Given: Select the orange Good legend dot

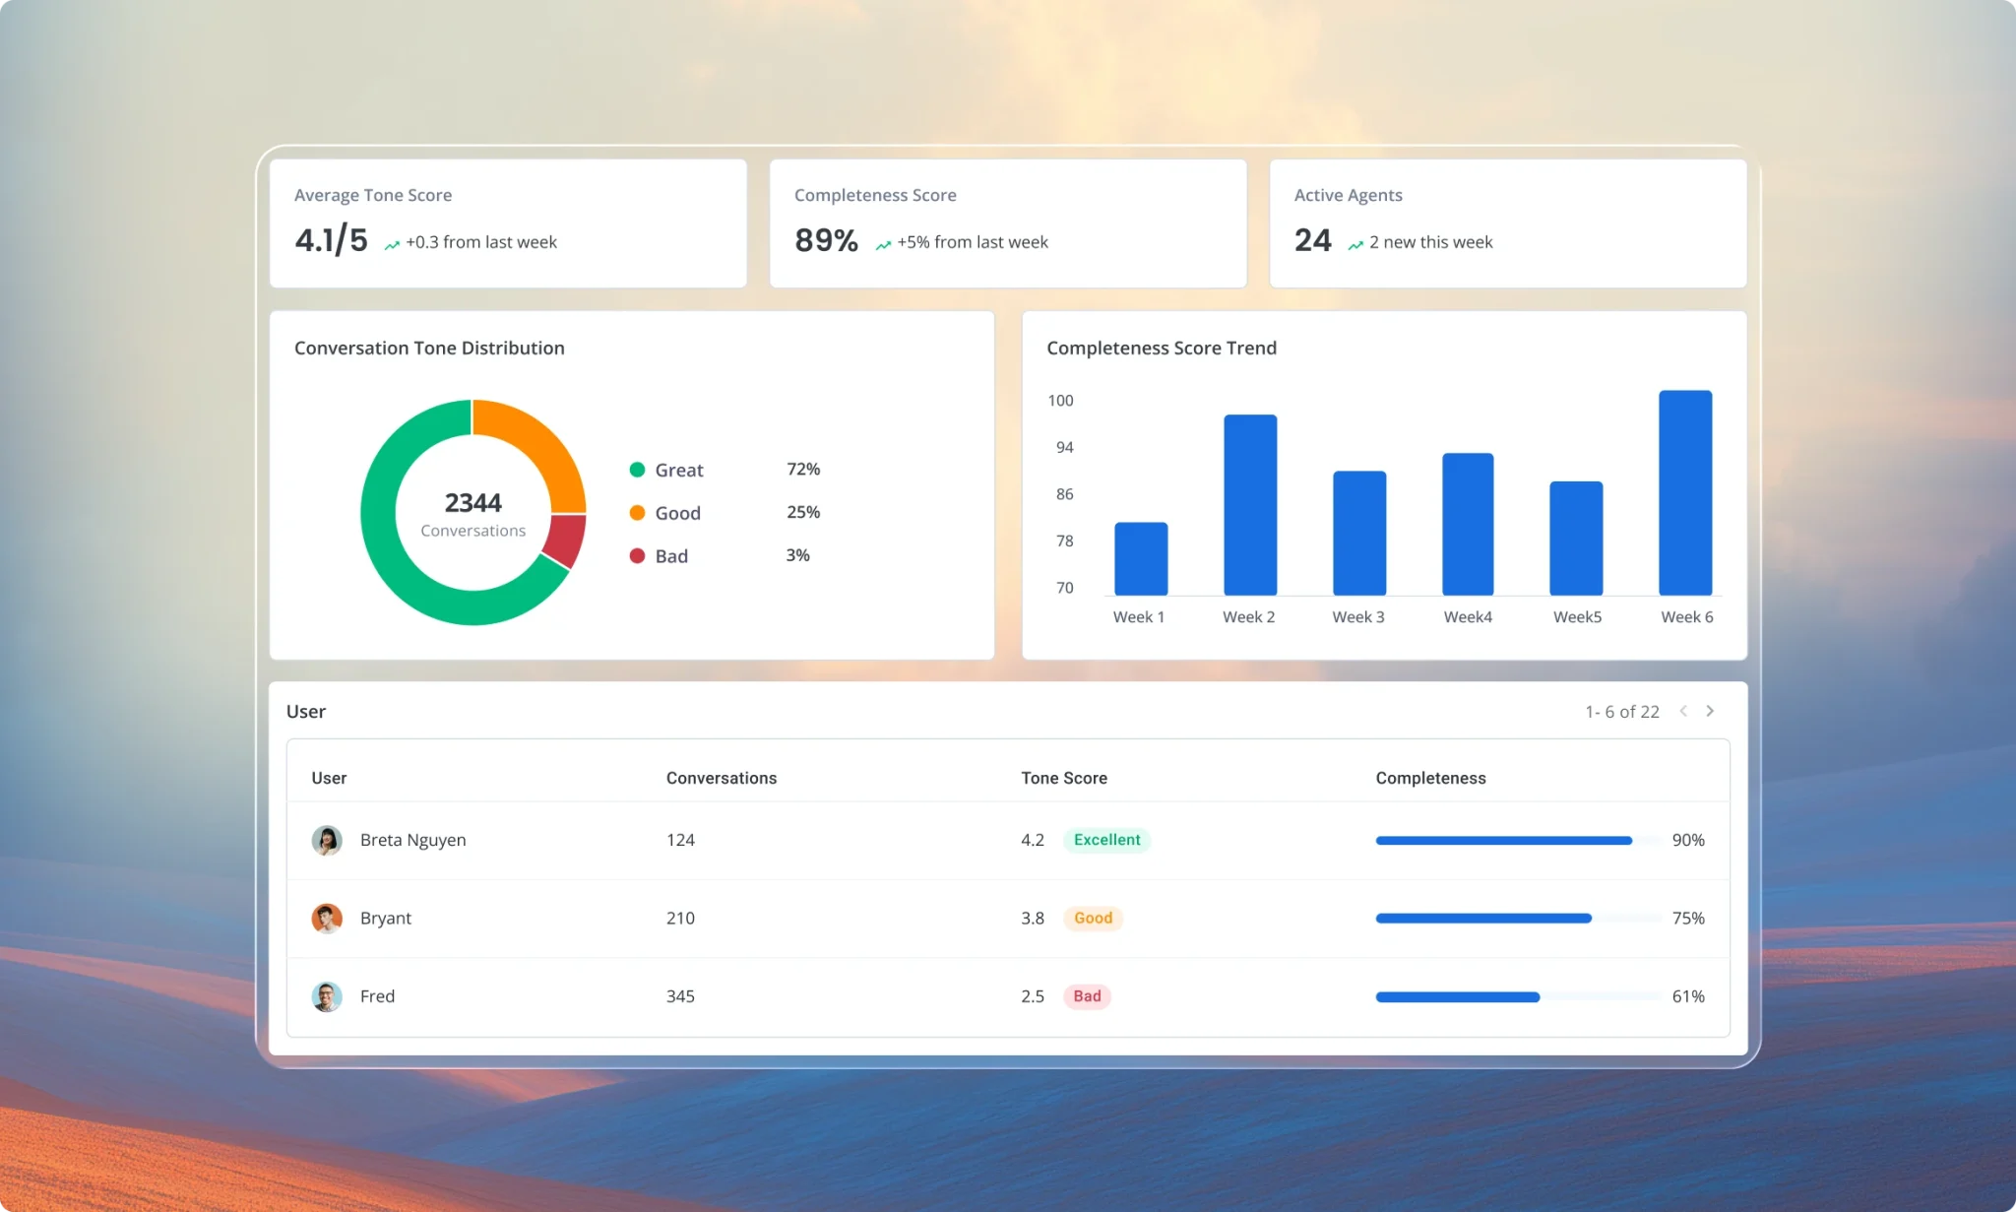Looking at the screenshot, I should (x=637, y=513).
